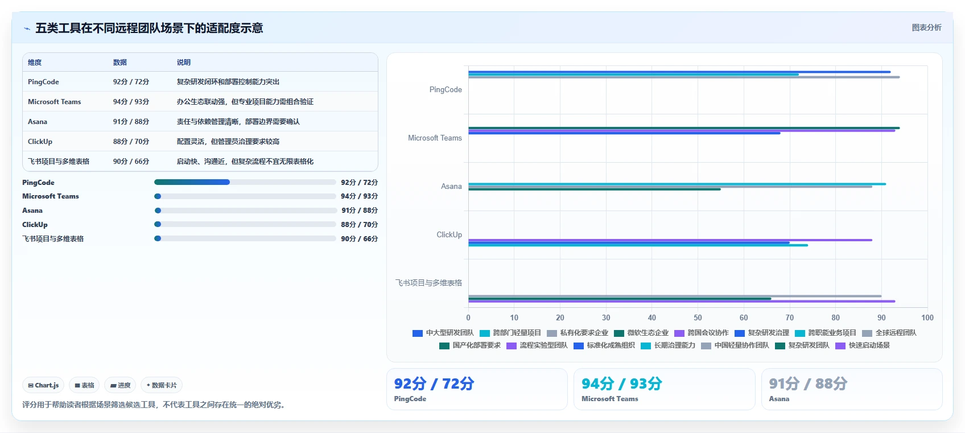The height and width of the screenshot is (433, 965).
Task: Click the ClickUp label on the chart axis
Action: pyautogui.click(x=449, y=235)
